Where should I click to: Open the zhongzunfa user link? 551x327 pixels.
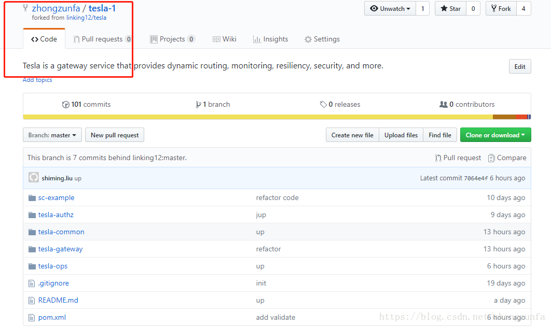pyautogui.click(x=56, y=8)
